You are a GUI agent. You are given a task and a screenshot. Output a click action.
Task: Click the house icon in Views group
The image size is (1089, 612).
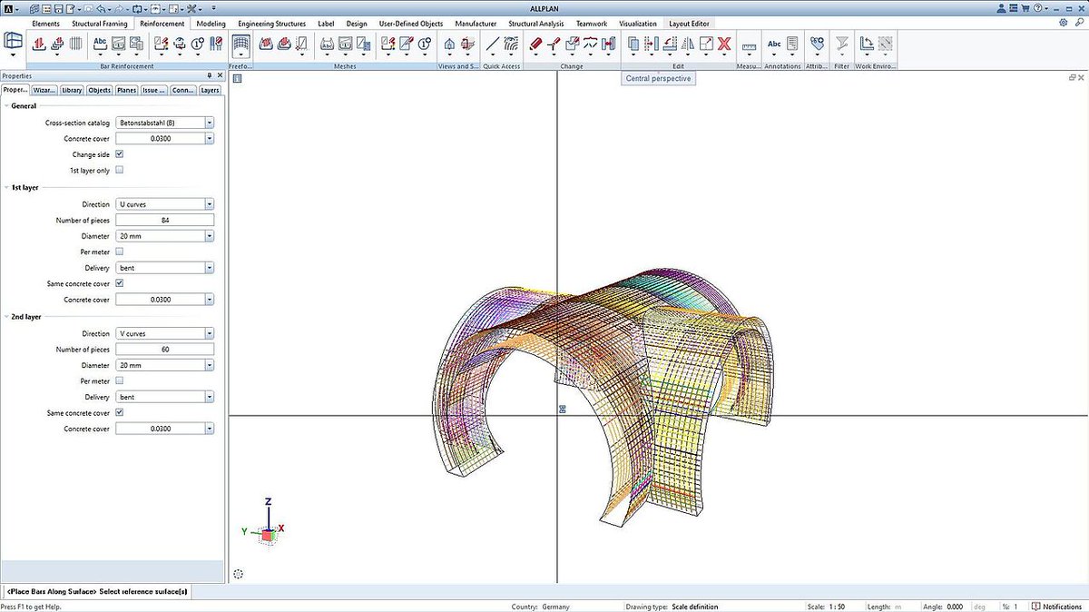(x=449, y=43)
